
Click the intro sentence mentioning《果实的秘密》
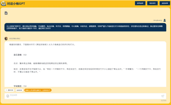pos(42,44)
